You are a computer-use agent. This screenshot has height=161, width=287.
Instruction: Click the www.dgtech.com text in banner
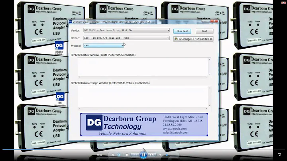(x=175, y=129)
